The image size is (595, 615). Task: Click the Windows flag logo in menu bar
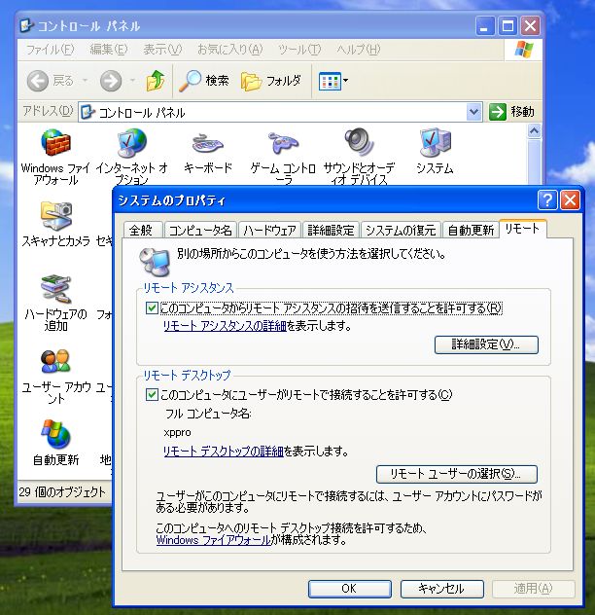point(524,50)
